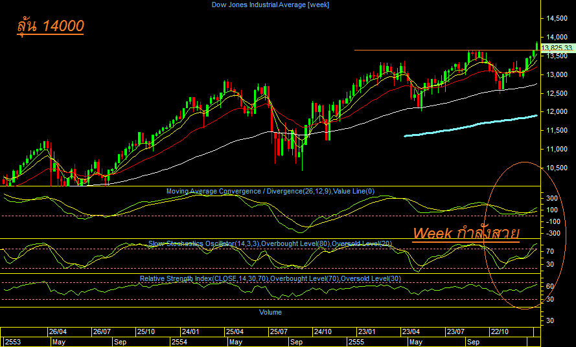This screenshot has height=347, width=576.
Task: Click the 23/07 date label
Action: click(455, 331)
